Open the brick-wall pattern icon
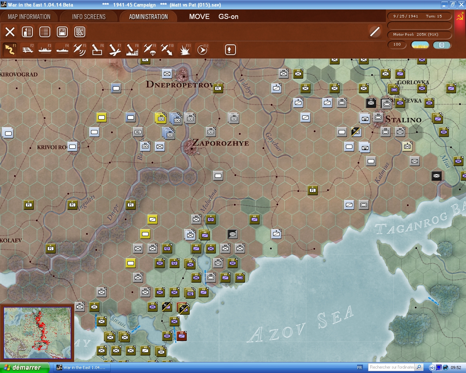The width and height of the screenshot is (466, 373). click(x=80, y=32)
